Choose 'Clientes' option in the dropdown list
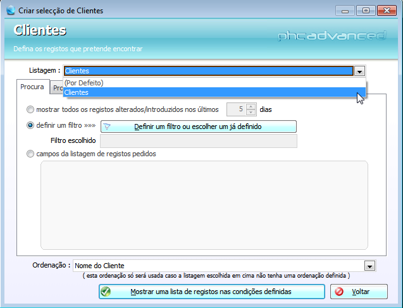This screenshot has height=308, width=403. (214, 92)
